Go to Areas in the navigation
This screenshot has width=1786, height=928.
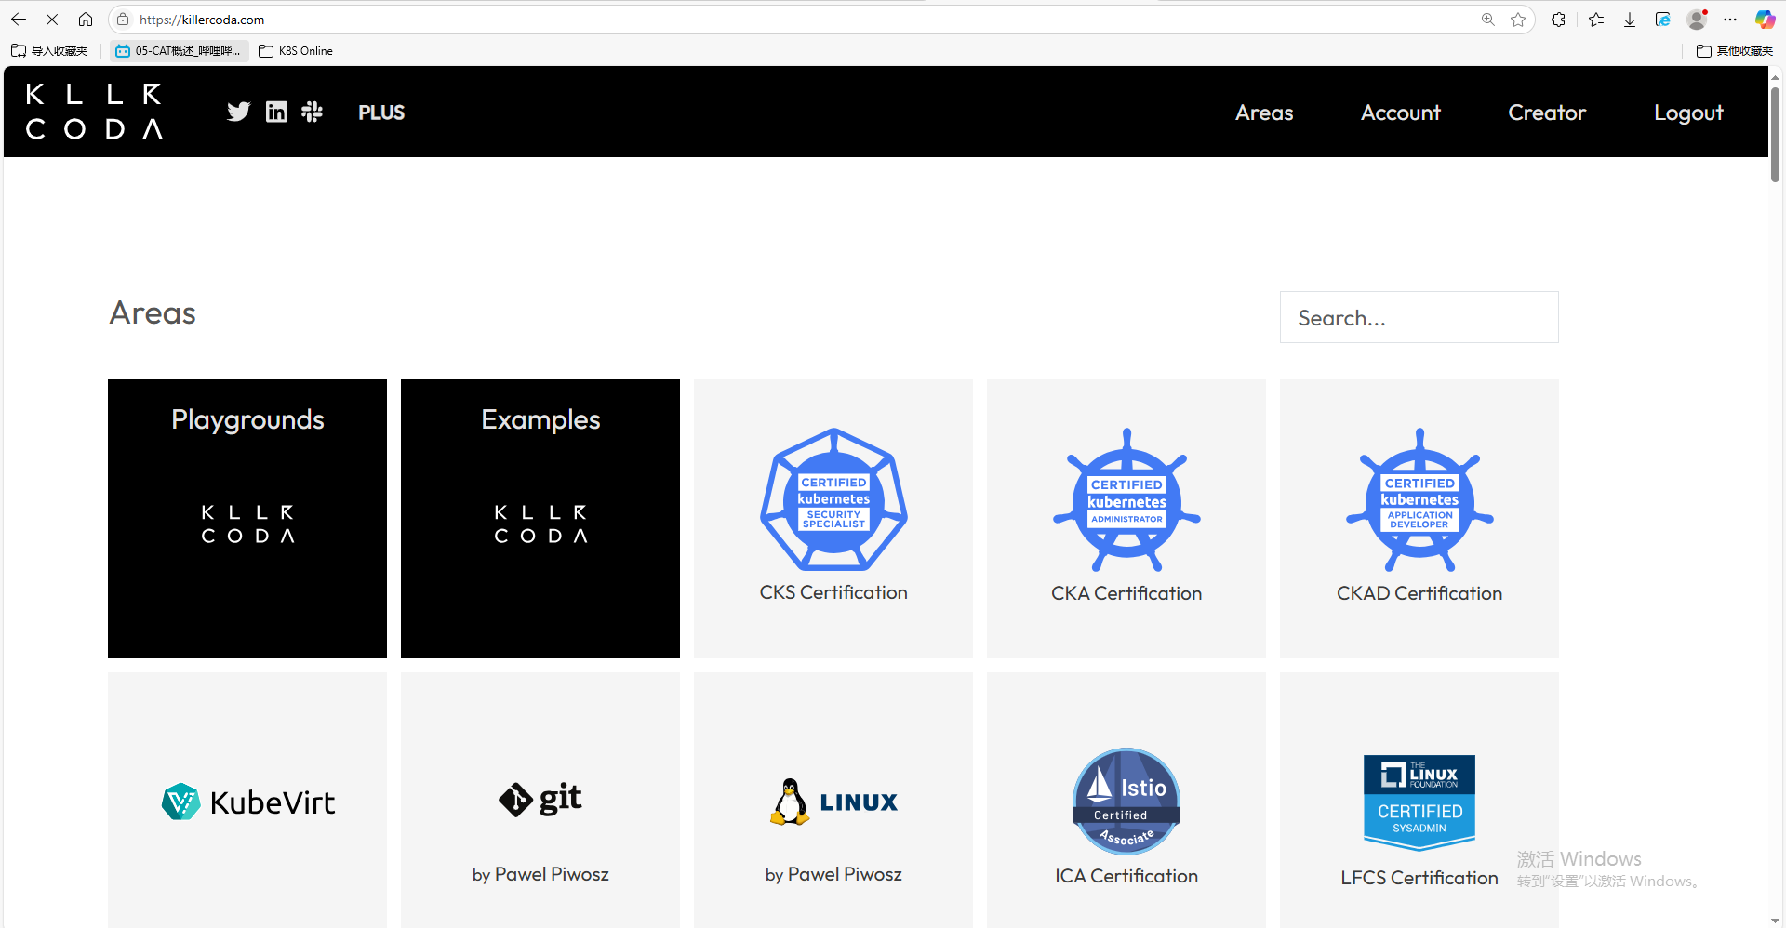point(1264,113)
